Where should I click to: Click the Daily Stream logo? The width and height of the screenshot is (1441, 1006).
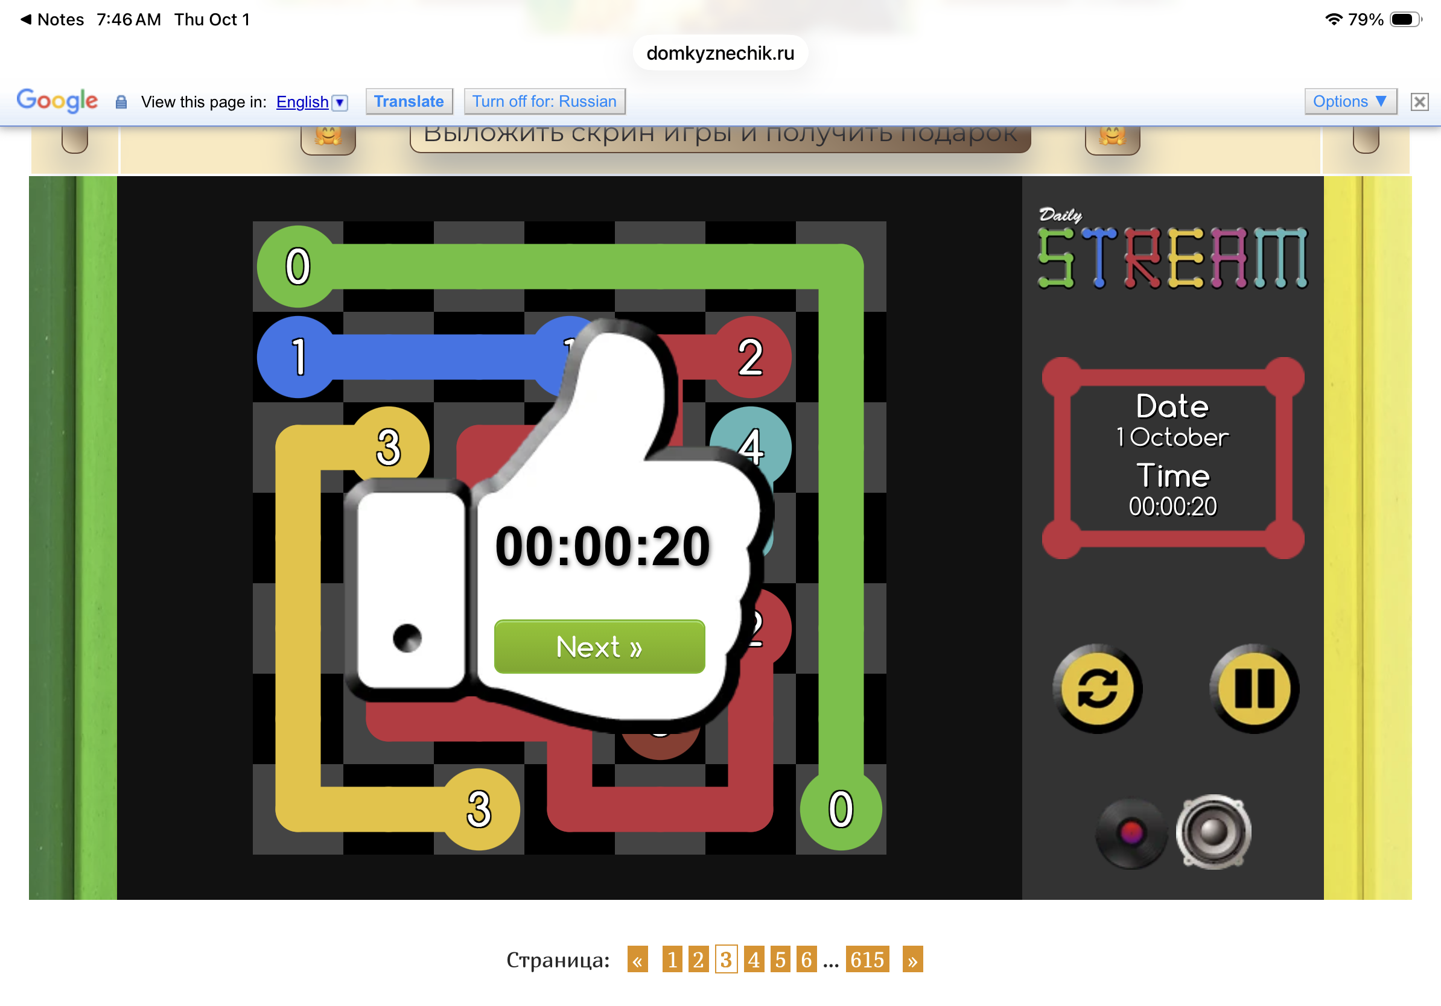coord(1172,248)
